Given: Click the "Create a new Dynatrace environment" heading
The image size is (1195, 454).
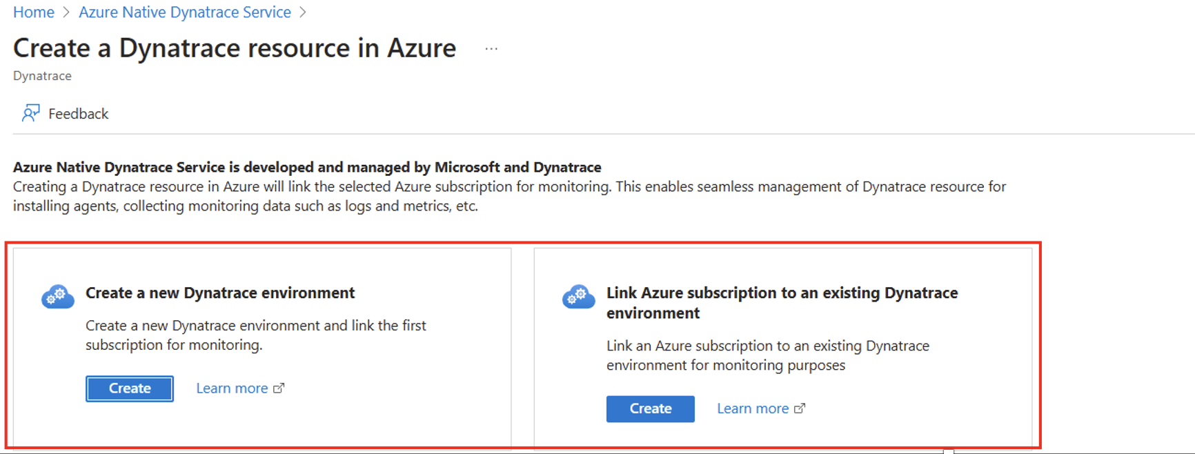Looking at the screenshot, I should tap(220, 293).
